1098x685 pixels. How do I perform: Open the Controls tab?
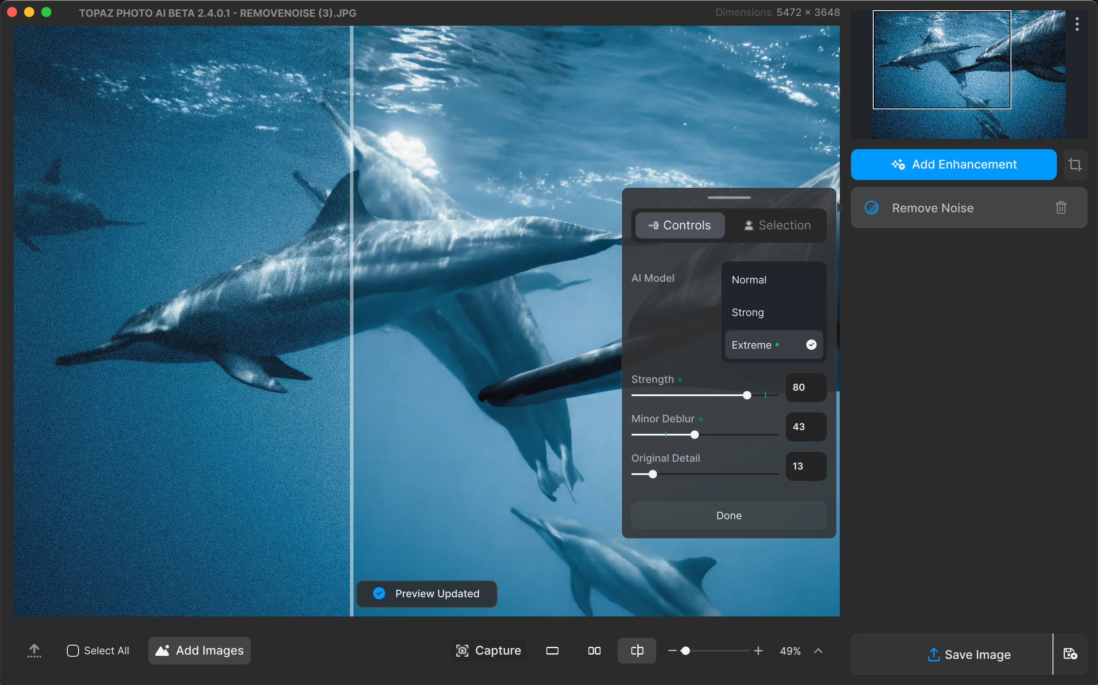click(x=679, y=225)
